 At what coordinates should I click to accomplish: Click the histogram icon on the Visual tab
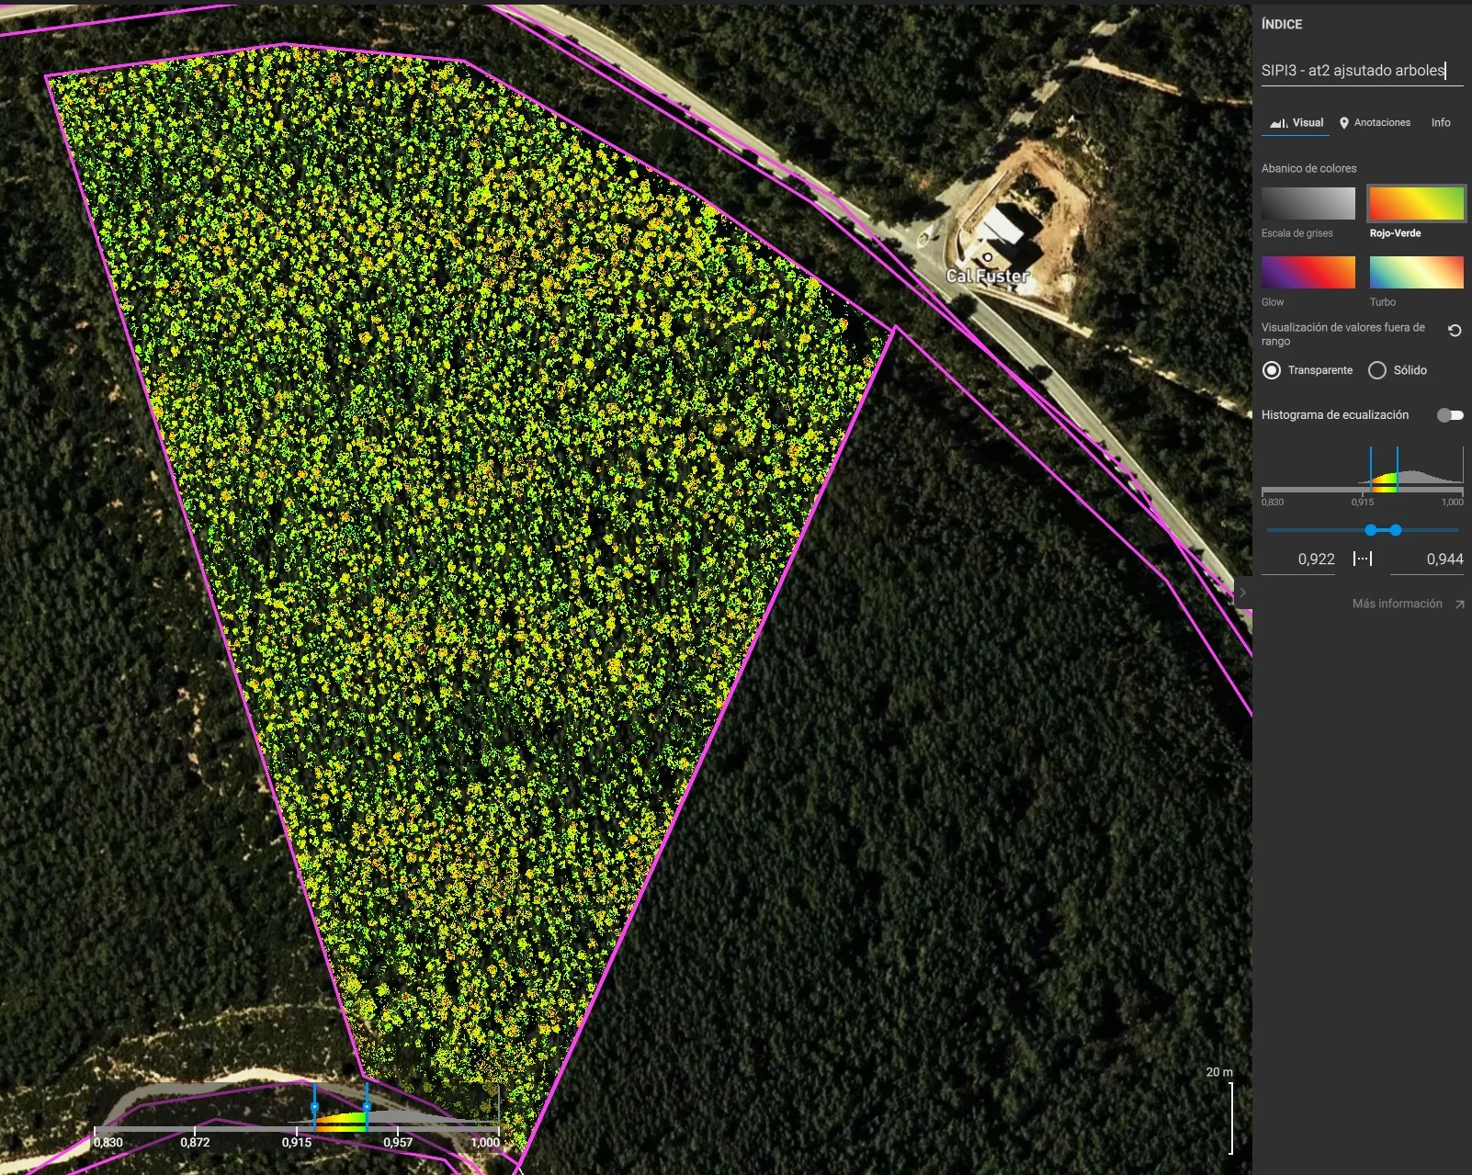coord(1278,123)
